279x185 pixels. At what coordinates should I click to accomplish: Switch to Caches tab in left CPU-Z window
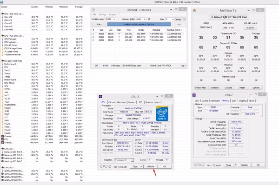(x=112, y=102)
